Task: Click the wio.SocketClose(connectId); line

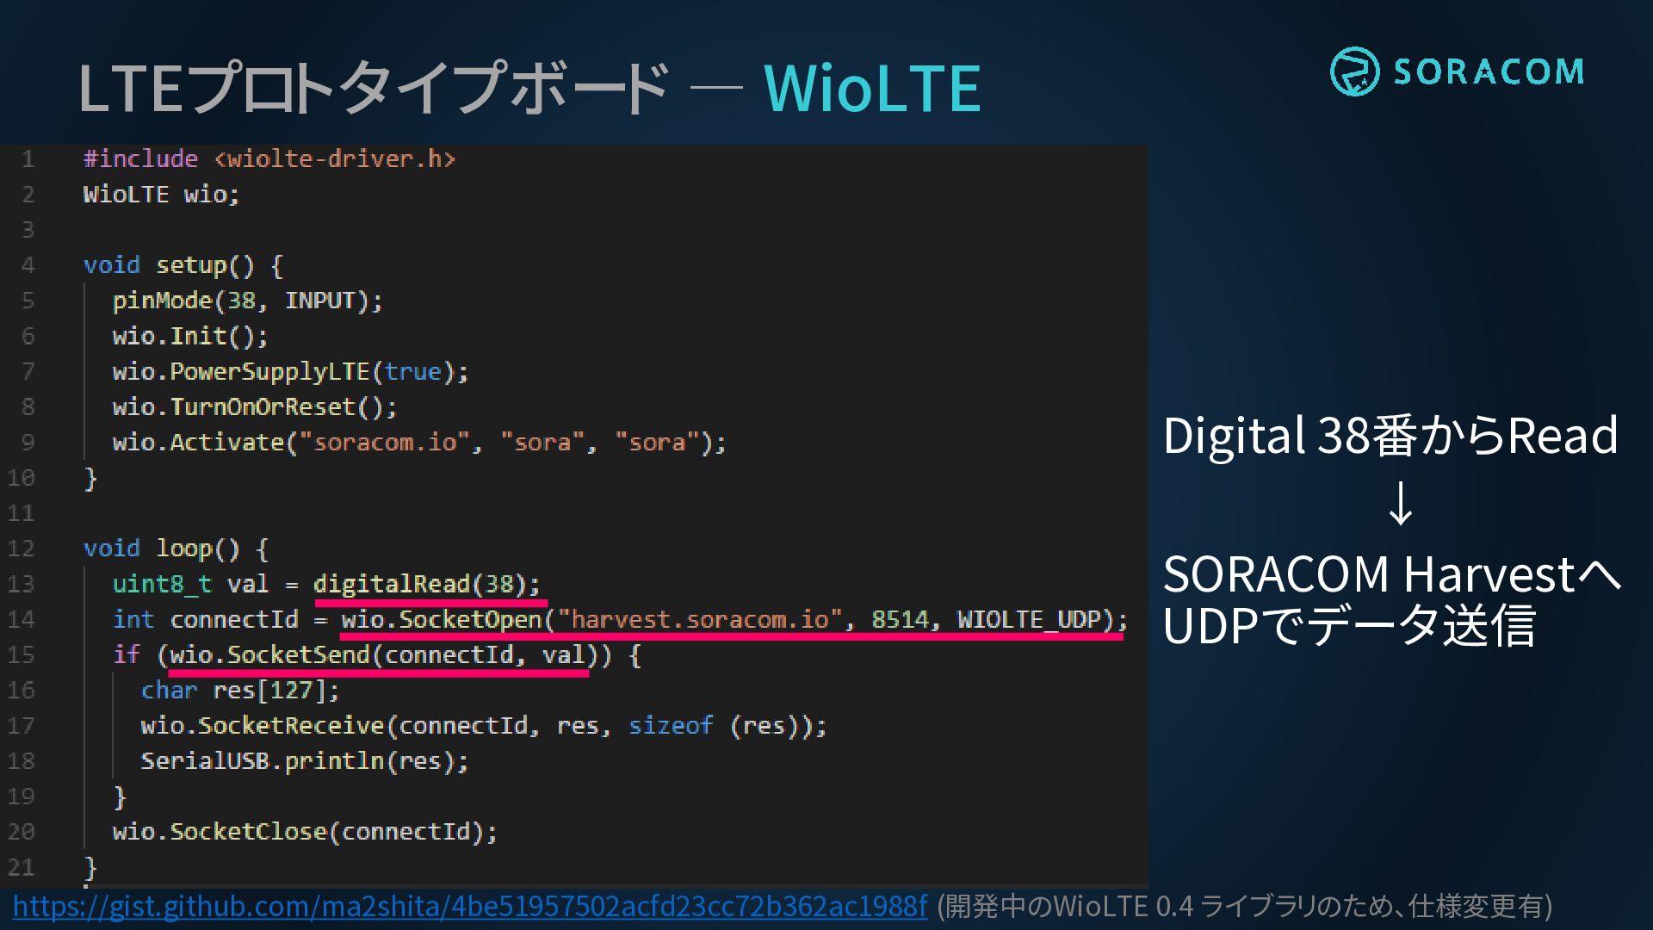Action: (305, 832)
